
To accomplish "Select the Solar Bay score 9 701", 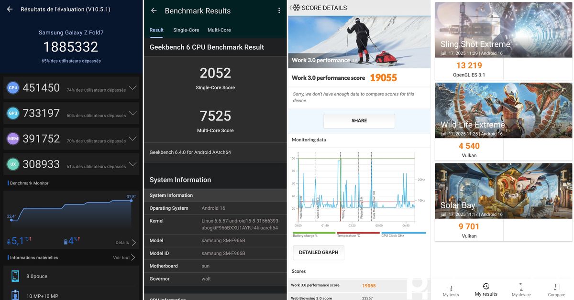I will [469, 226].
